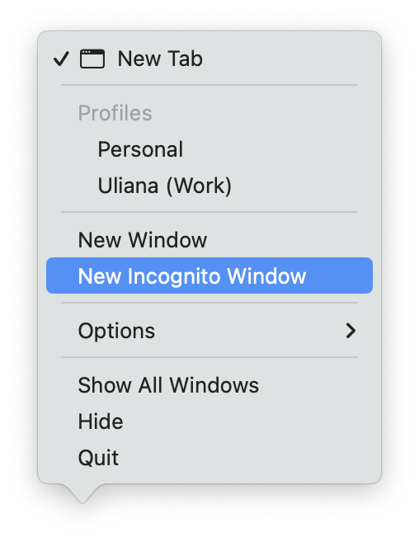Quit the application

point(209,458)
